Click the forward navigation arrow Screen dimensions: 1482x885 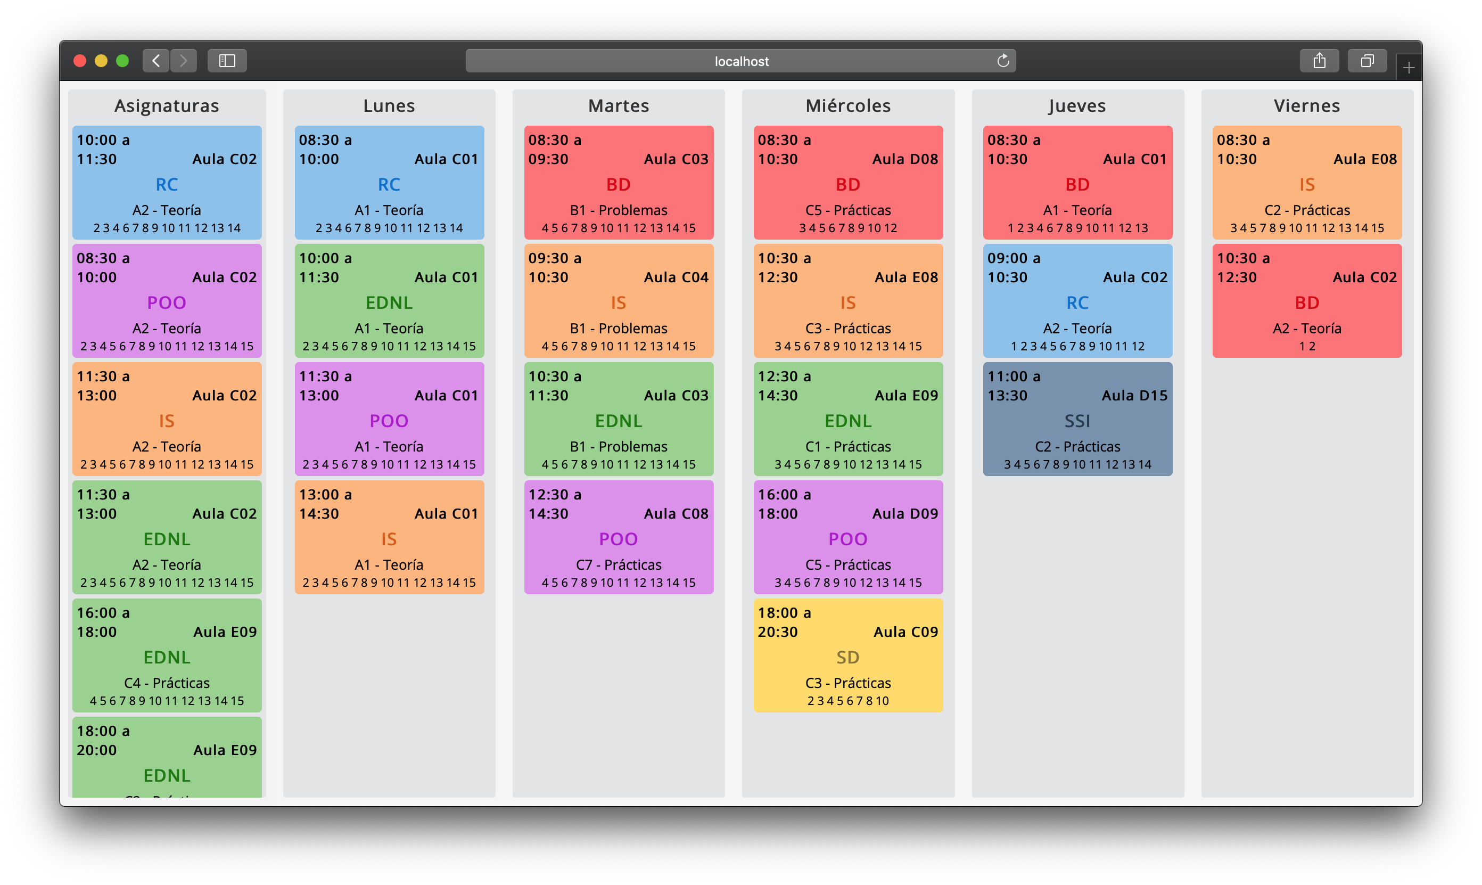point(184,61)
